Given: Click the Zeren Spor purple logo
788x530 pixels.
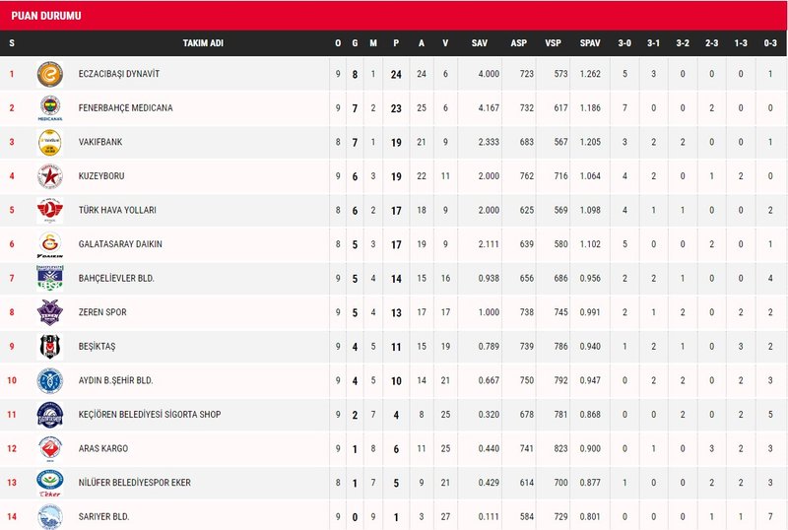Looking at the screenshot, I should 49,312.
